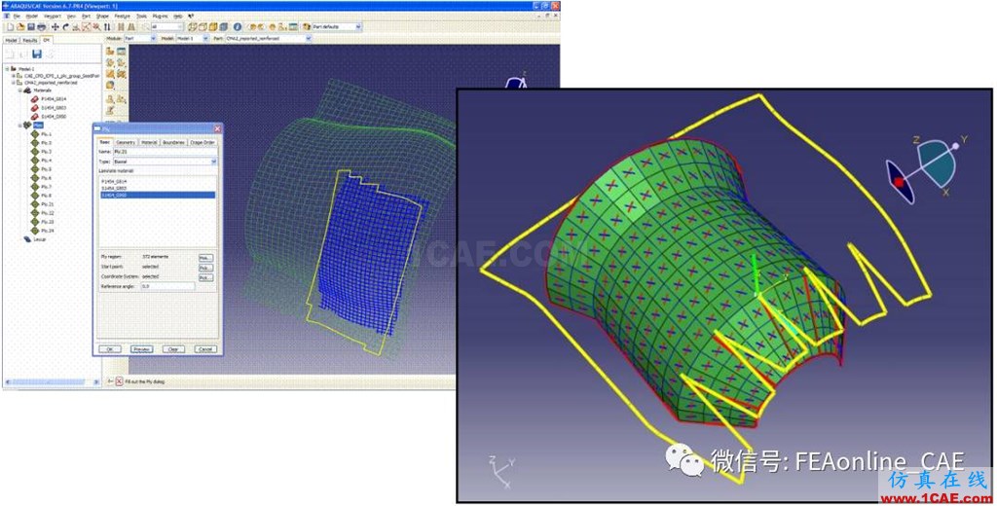
Task: Click the Query information icon
Action: (x=238, y=26)
